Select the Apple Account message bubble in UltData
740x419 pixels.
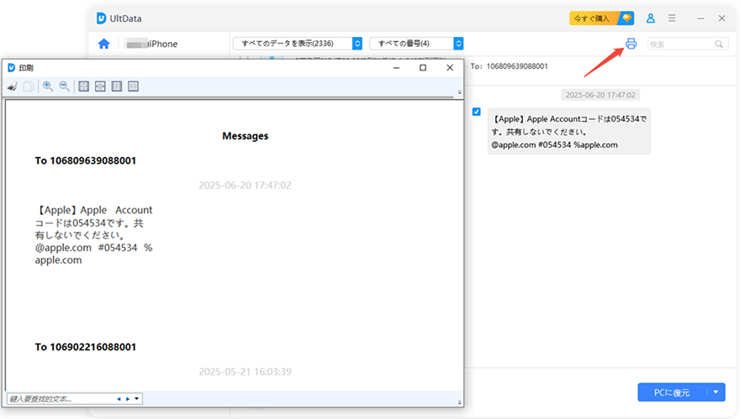tap(568, 132)
